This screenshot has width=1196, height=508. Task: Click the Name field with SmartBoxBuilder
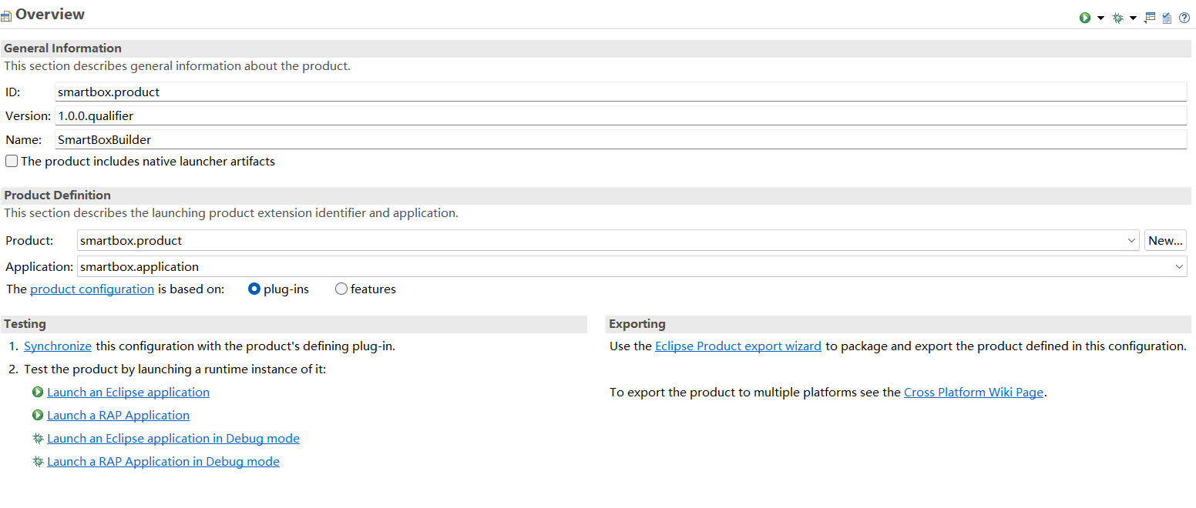coord(621,139)
